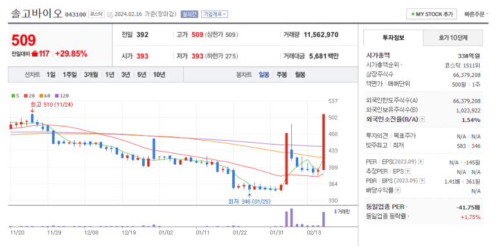
Task: Click the orange 60-day moving average swatch
Action: (x=41, y=96)
